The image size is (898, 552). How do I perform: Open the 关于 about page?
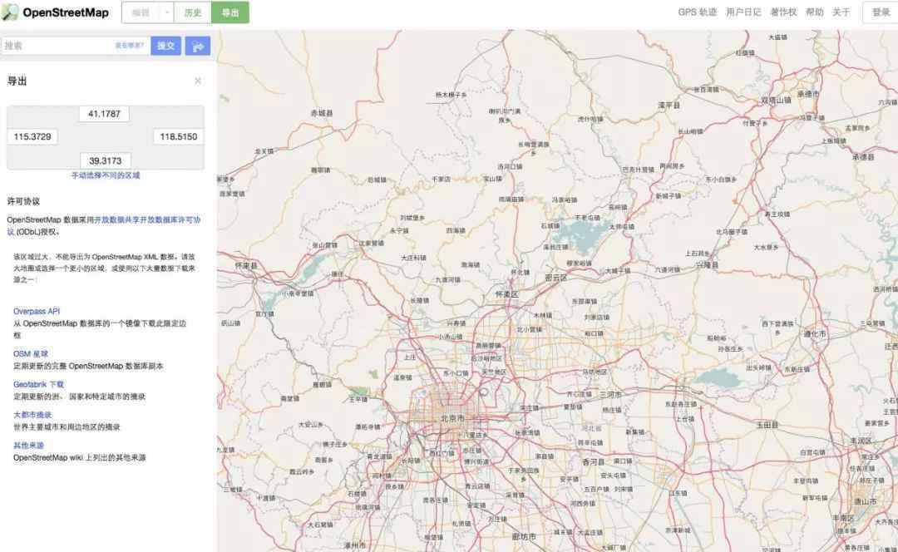click(841, 12)
